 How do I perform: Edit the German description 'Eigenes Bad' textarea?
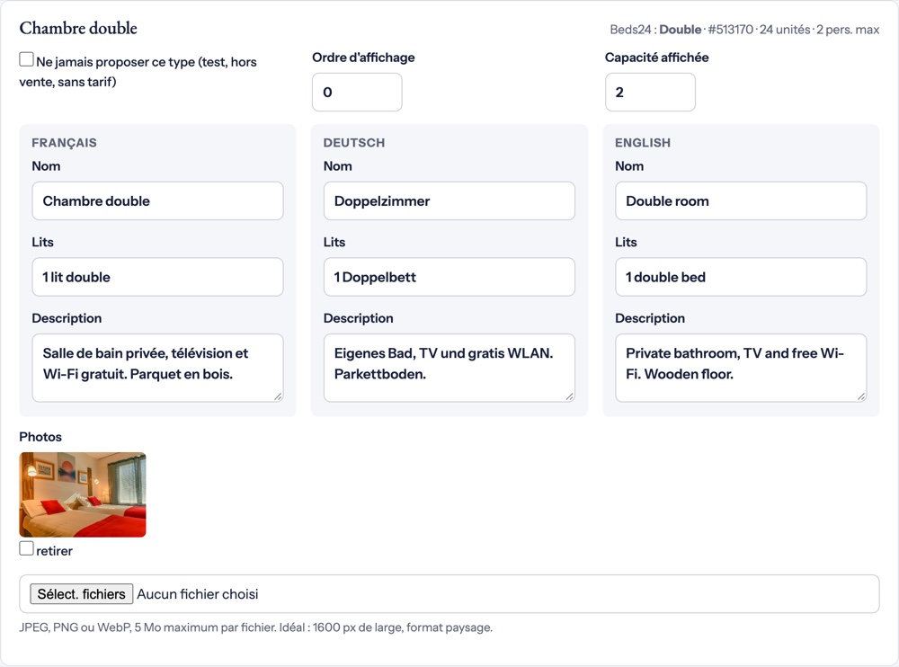pos(449,368)
